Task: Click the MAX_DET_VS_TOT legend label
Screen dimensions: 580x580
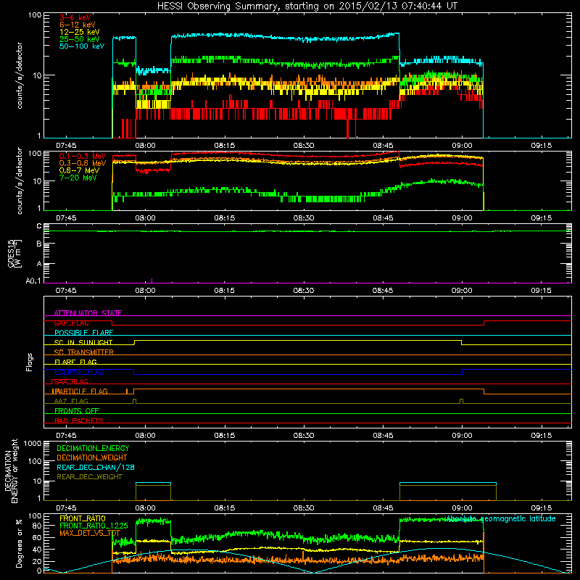Action: 90,534
